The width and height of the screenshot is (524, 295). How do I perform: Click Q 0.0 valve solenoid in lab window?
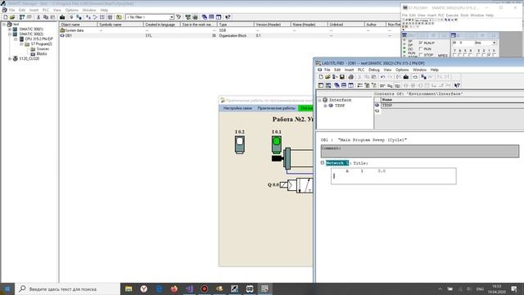tap(284, 184)
